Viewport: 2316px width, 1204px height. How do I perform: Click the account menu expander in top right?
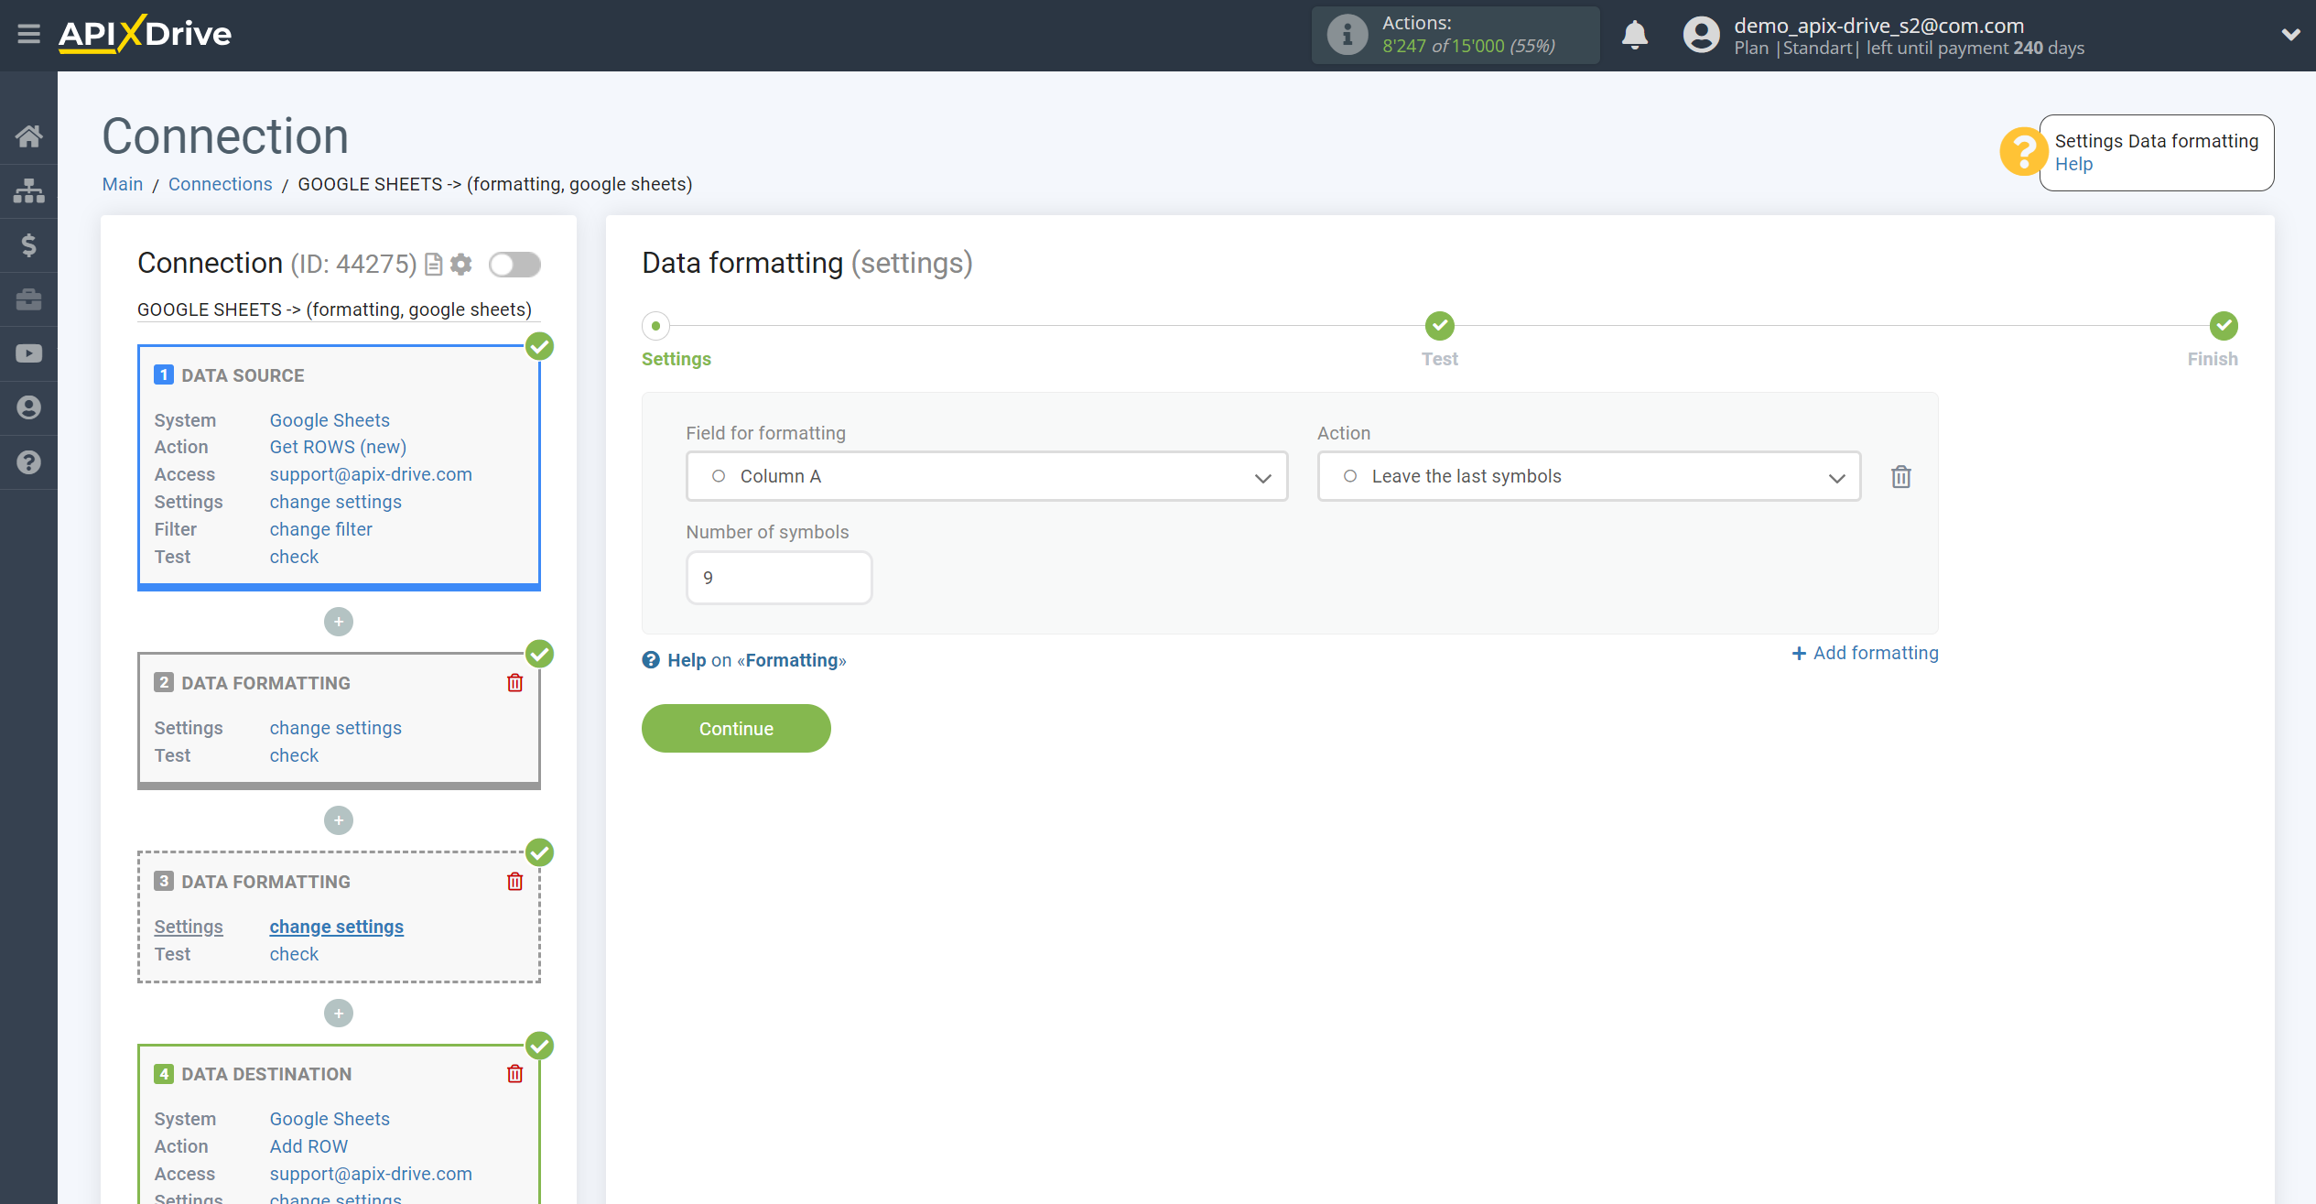pos(2290,35)
